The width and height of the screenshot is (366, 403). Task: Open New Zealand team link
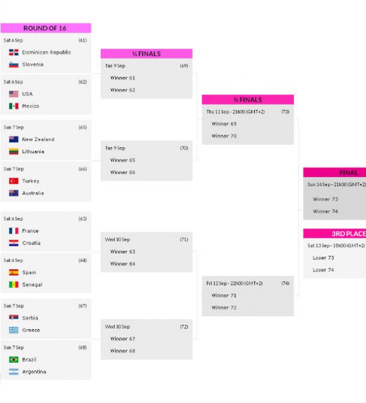point(38,139)
